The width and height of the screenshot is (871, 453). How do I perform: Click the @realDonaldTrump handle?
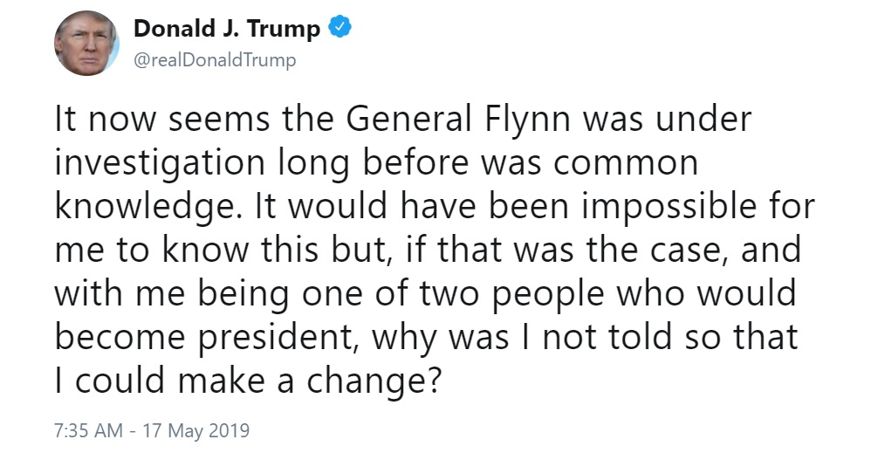pyautogui.click(x=215, y=59)
